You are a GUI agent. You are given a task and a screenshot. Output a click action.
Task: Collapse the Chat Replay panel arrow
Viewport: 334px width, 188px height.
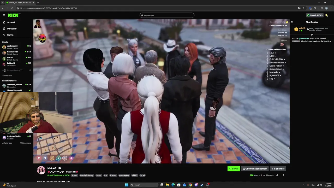[292, 22]
